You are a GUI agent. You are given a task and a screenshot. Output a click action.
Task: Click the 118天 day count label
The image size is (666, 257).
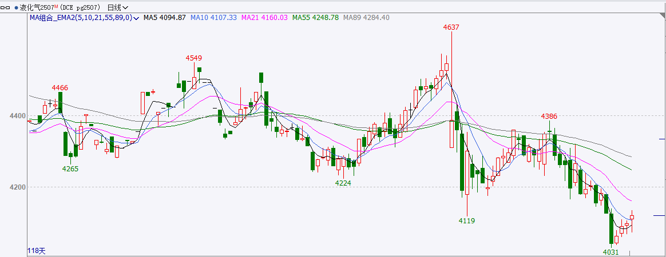[36, 251]
